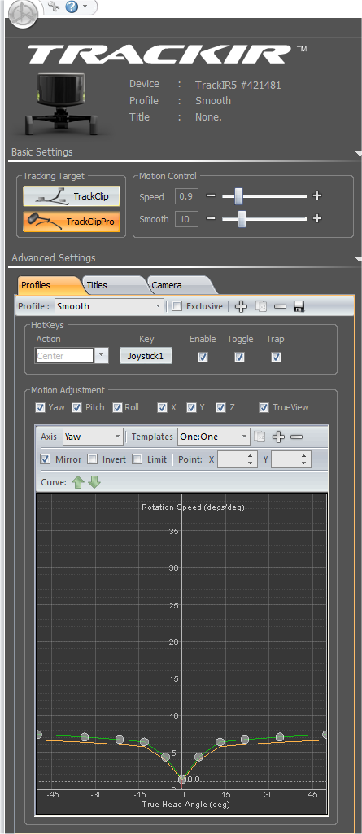Screen dimensions: 362x834
Task: Disable the TrueView checkbox
Action: pos(264,408)
